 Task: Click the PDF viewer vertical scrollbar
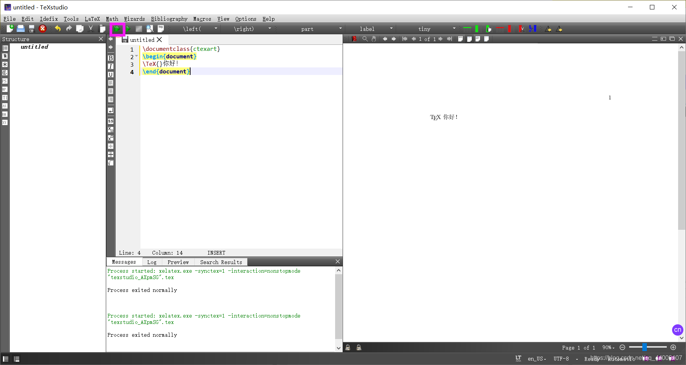[x=681, y=141]
